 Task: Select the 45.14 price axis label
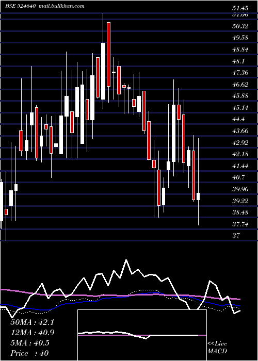(x=240, y=107)
